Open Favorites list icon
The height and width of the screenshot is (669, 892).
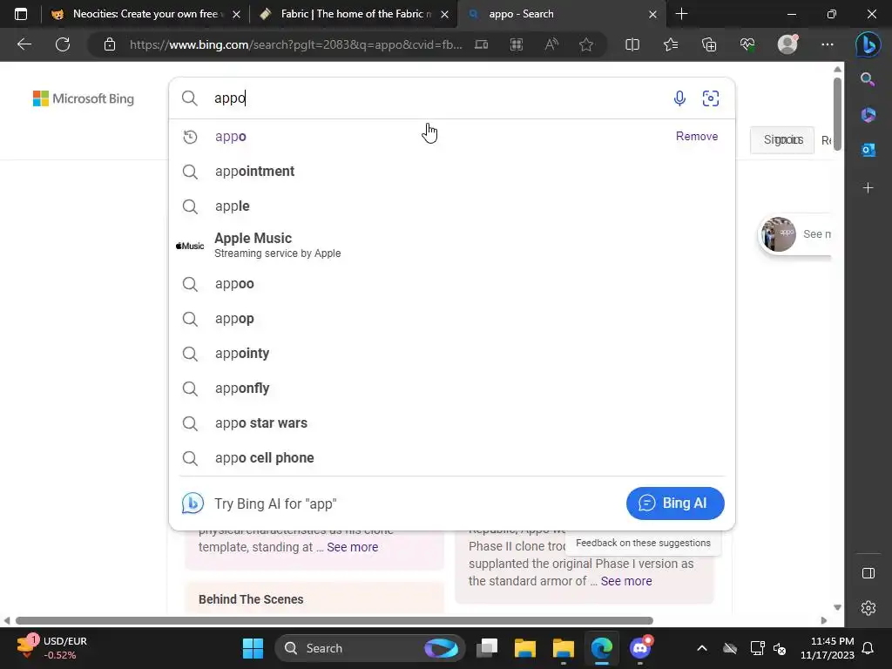click(x=671, y=44)
